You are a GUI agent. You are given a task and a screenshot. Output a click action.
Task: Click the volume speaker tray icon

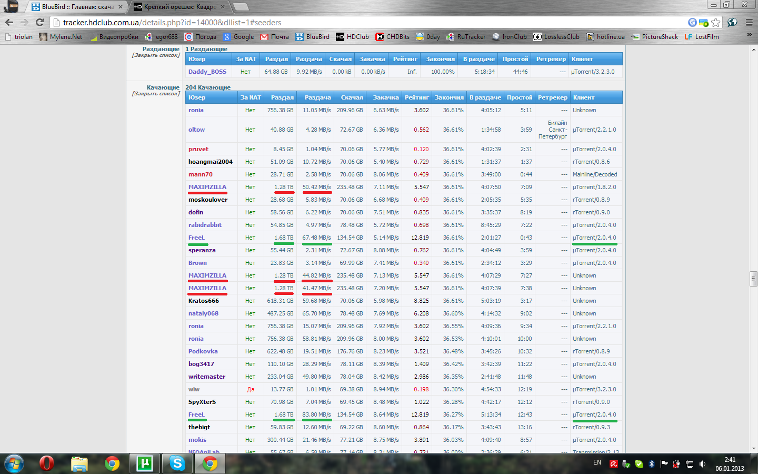702,464
